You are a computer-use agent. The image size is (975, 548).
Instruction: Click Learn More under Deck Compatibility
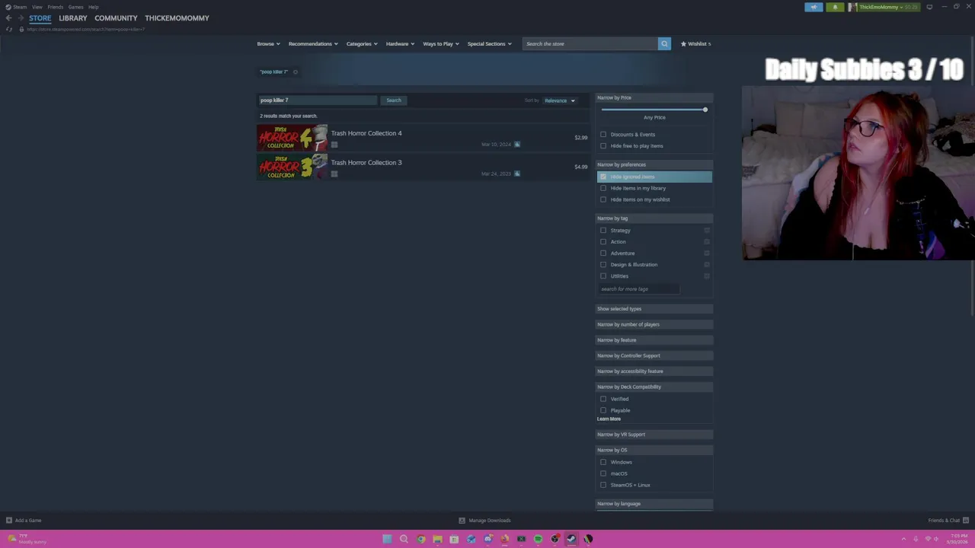(x=609, y=419)
